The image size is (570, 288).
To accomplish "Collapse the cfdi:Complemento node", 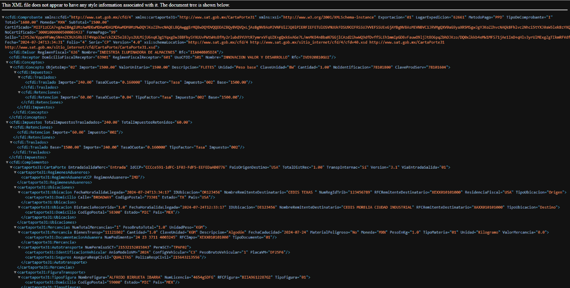I will click(x=7, y=162).
